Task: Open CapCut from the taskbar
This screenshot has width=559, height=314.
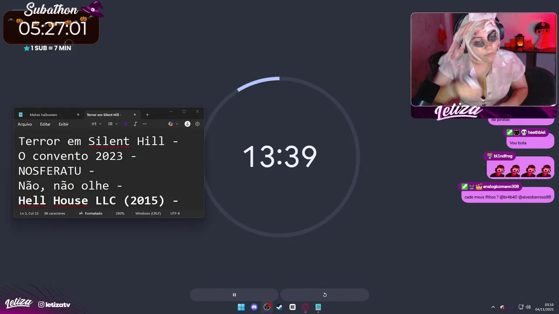Action: click(x=293, y=307)
